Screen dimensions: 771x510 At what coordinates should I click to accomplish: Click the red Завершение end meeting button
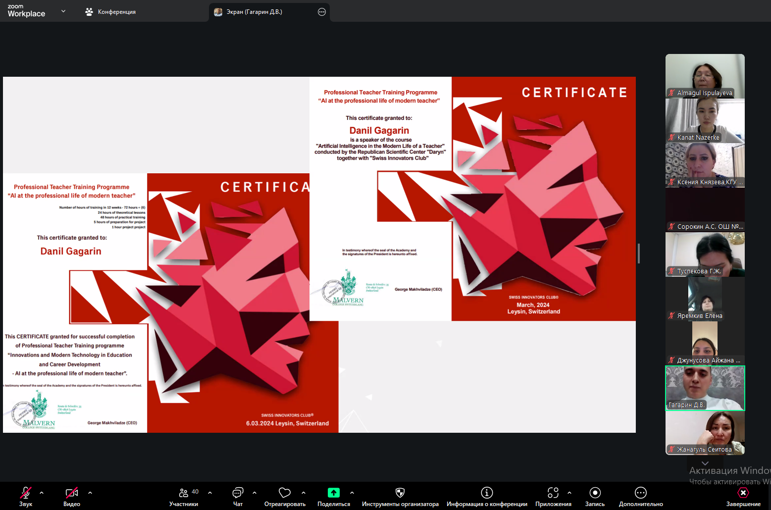(743, 493)
